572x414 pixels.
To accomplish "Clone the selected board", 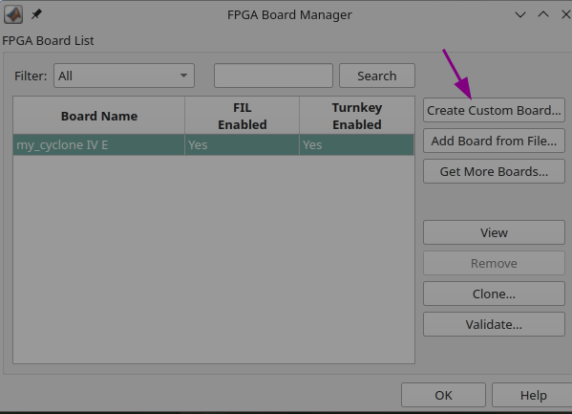I will (x=494, y=294).
